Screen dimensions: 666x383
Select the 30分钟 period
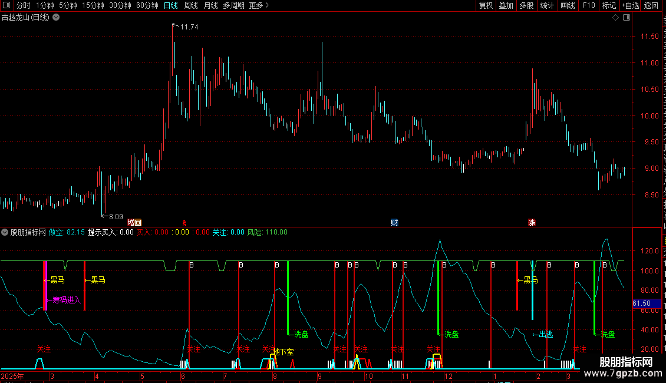(120, 5)
